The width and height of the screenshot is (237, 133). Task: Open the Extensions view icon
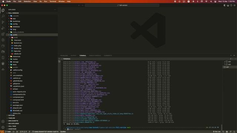click(x=3, y=34)
